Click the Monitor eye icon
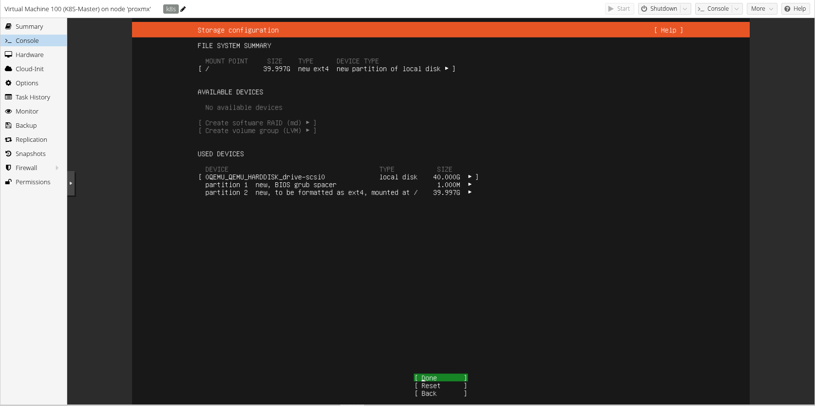The width and height of the screenshot is (815, 406). coord(8,111)
